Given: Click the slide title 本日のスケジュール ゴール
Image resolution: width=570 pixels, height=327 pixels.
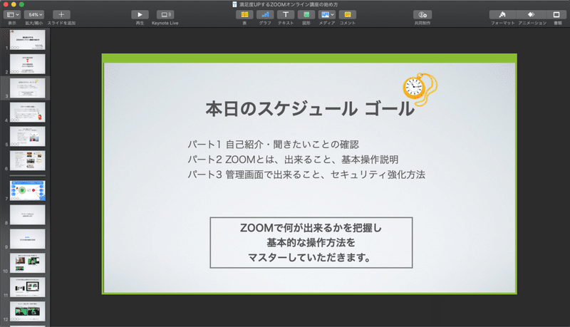Looking at the screenshot, I should tap(310, 108).
